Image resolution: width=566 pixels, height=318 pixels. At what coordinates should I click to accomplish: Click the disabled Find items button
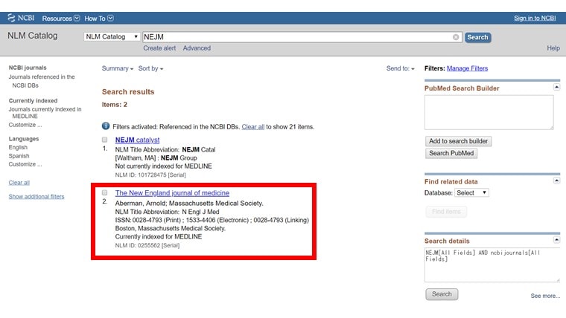pyautogui.click(x=446, y=212)
